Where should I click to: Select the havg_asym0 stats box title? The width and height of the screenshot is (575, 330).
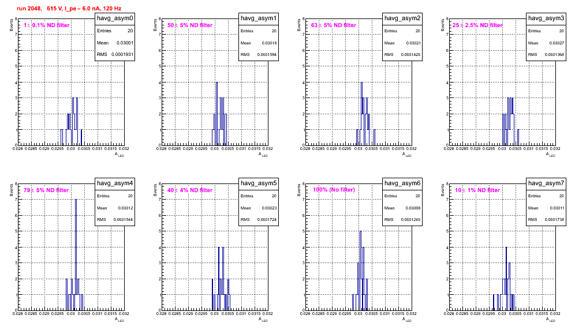115,18
